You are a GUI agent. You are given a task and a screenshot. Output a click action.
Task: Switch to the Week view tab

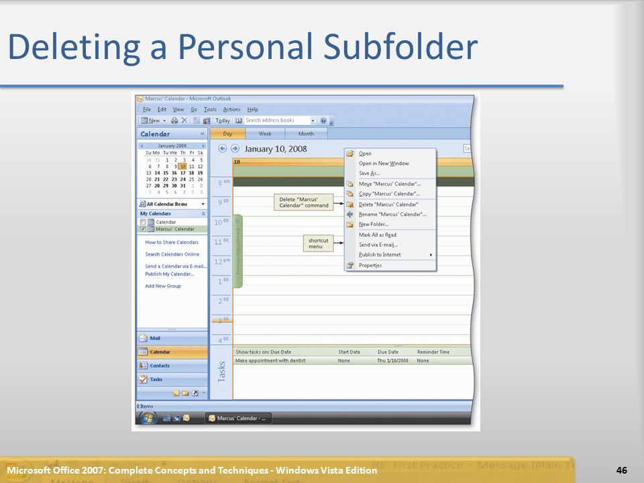click(x=265, y=134)
